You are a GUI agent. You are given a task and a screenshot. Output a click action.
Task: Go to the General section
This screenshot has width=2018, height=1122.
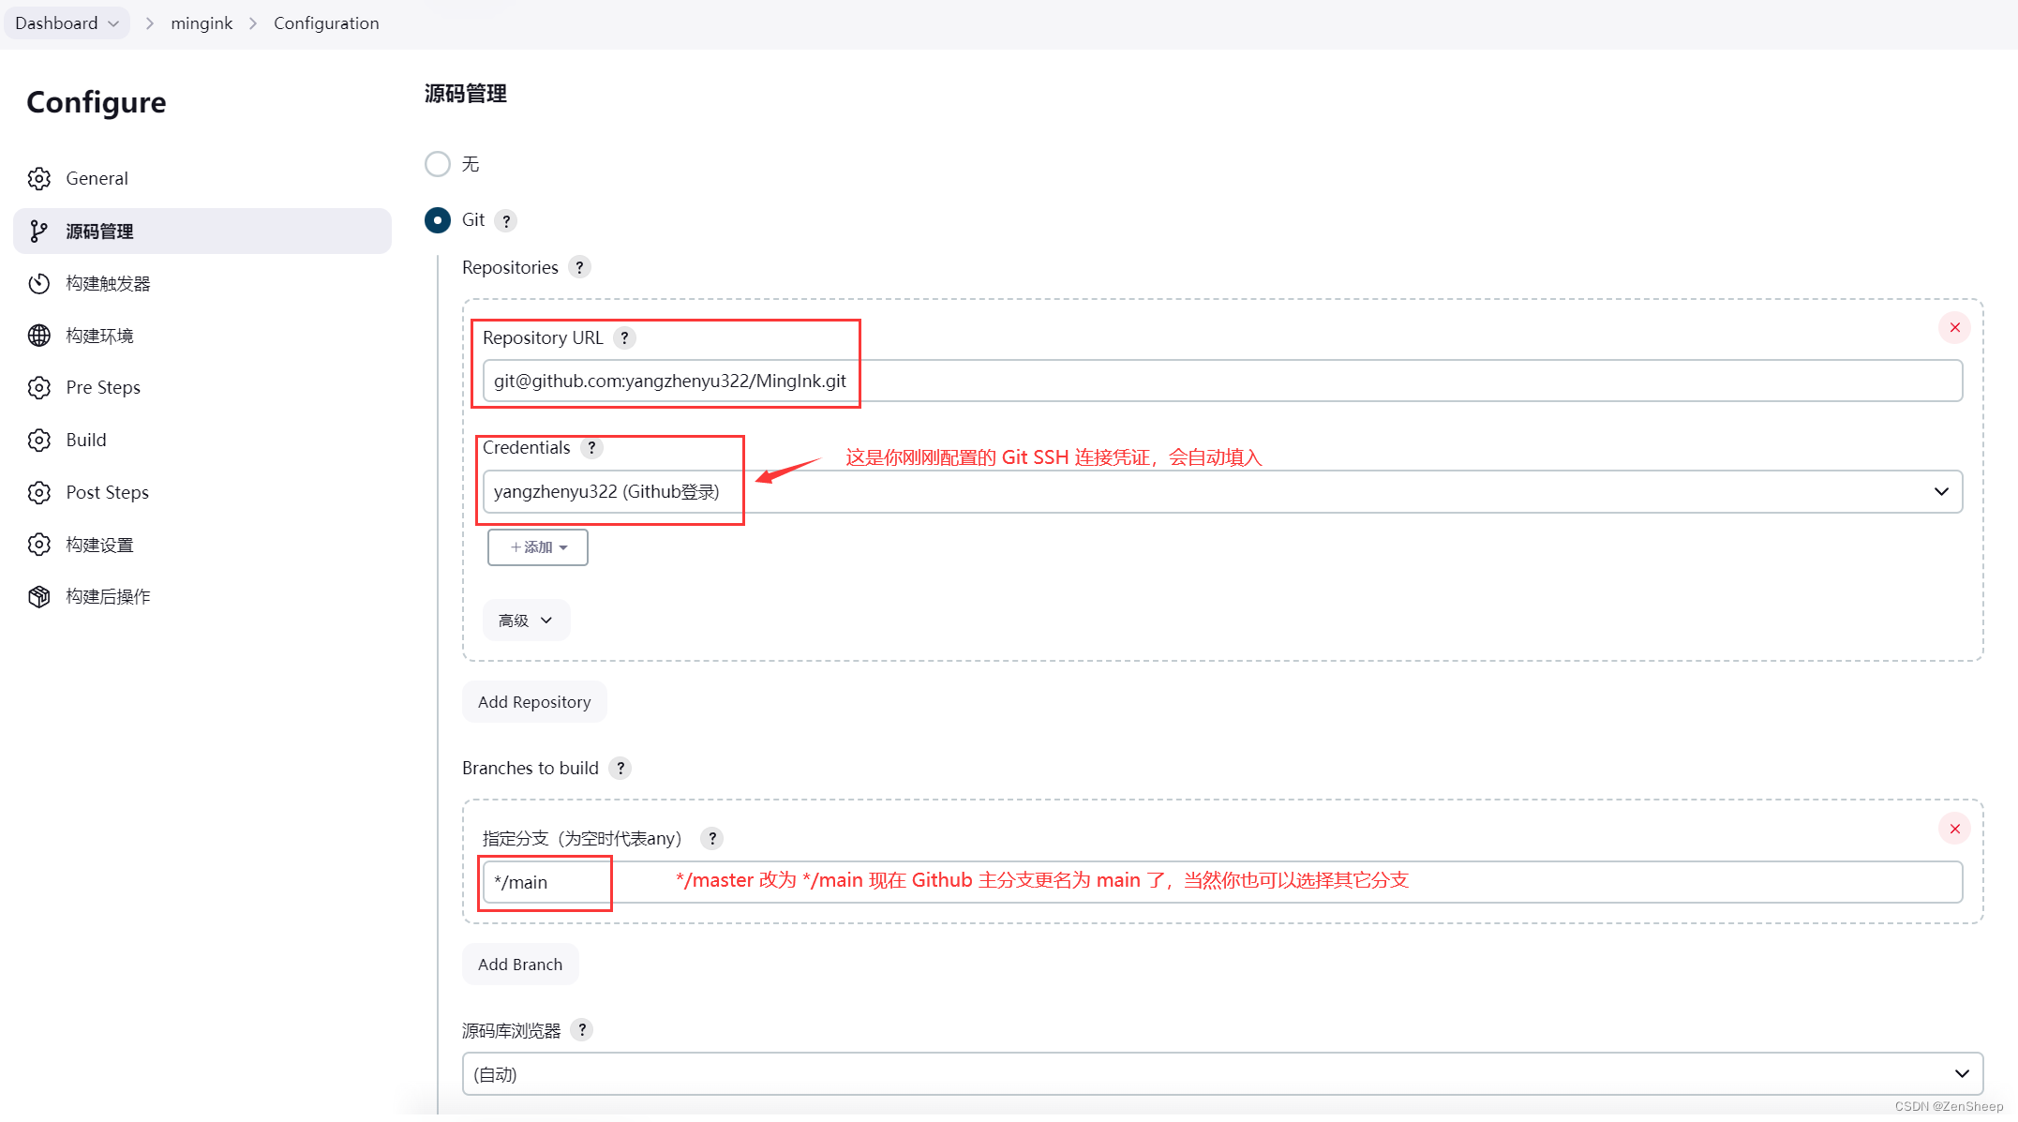[97, 179]
